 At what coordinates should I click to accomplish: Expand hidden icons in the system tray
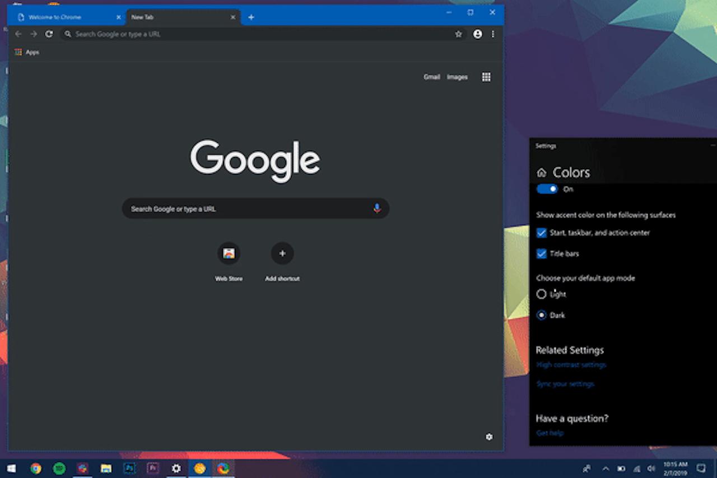(605, 470)
